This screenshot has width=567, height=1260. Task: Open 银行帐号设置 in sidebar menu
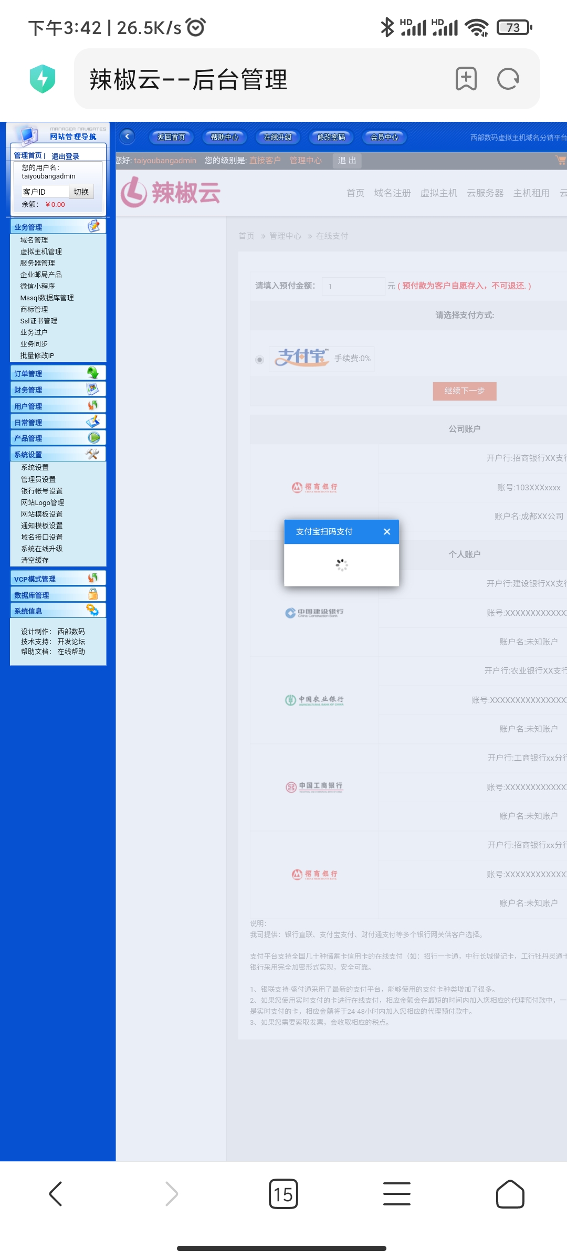point(41,491)
